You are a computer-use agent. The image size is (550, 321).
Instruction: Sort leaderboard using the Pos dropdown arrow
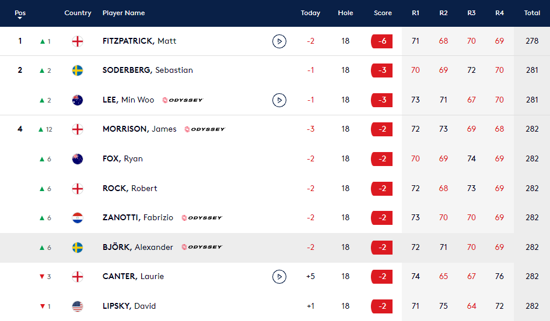pos(20,18)
